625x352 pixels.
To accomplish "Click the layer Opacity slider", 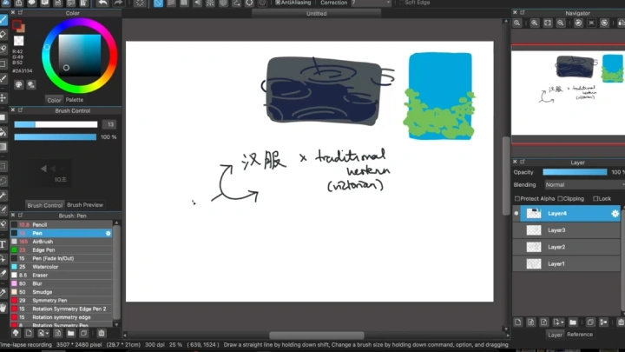I will pyautogui.click(x=575, y=172).
